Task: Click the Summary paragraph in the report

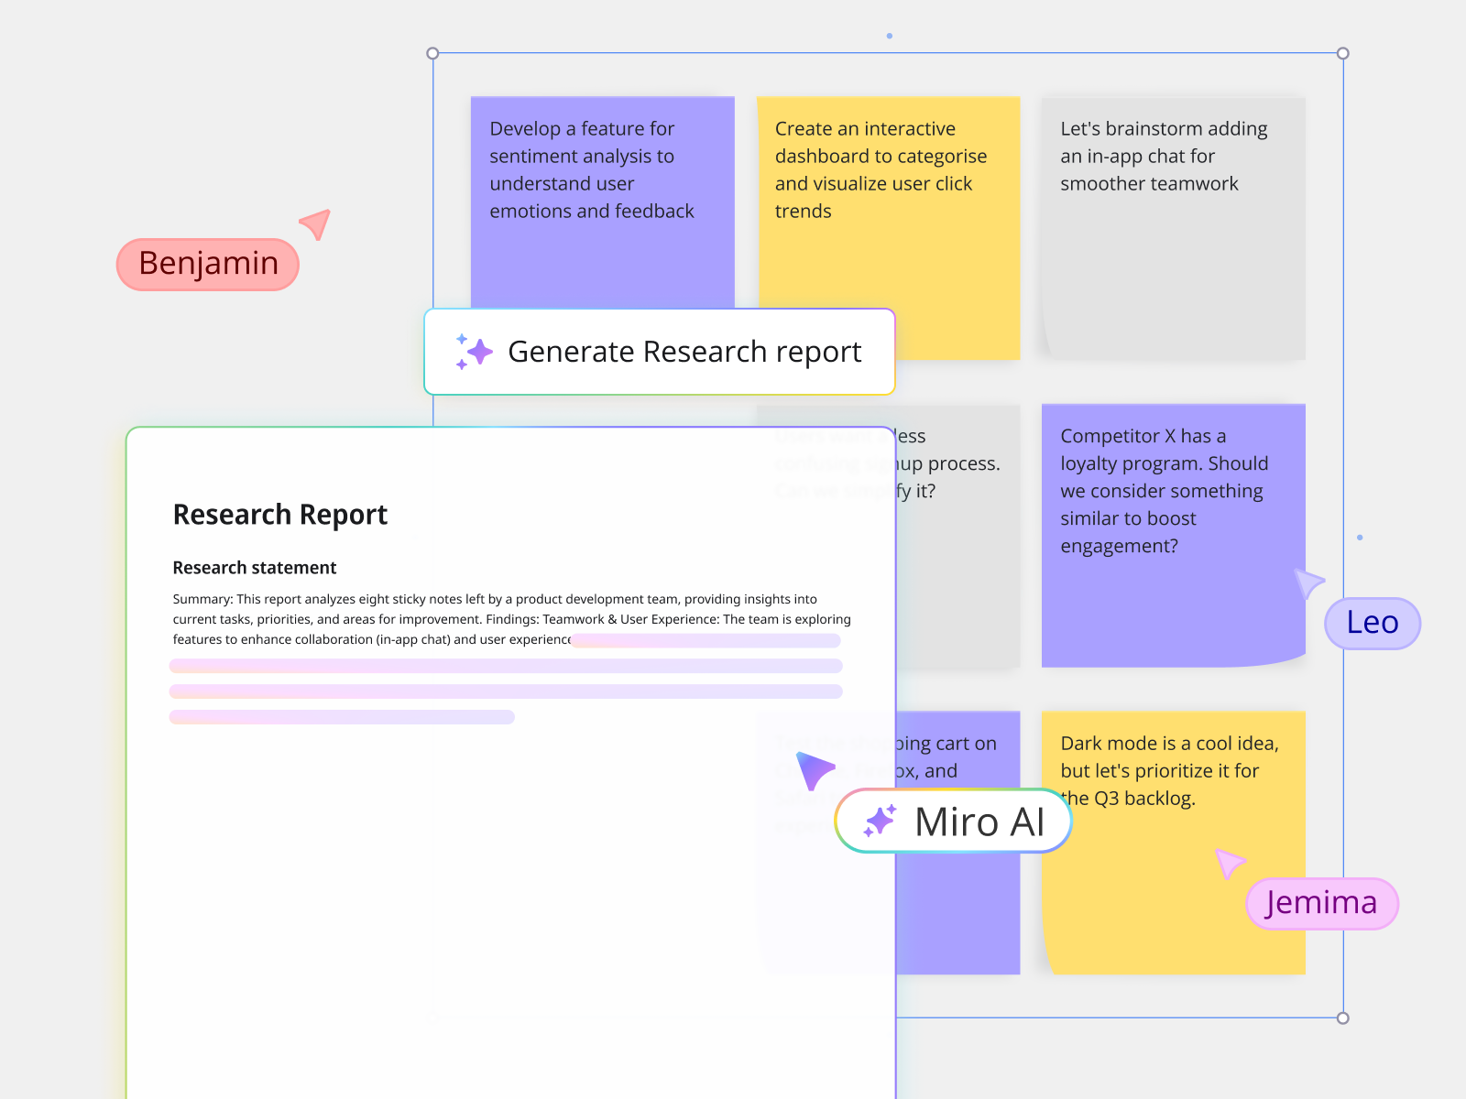Action: [x=511, y=619]
